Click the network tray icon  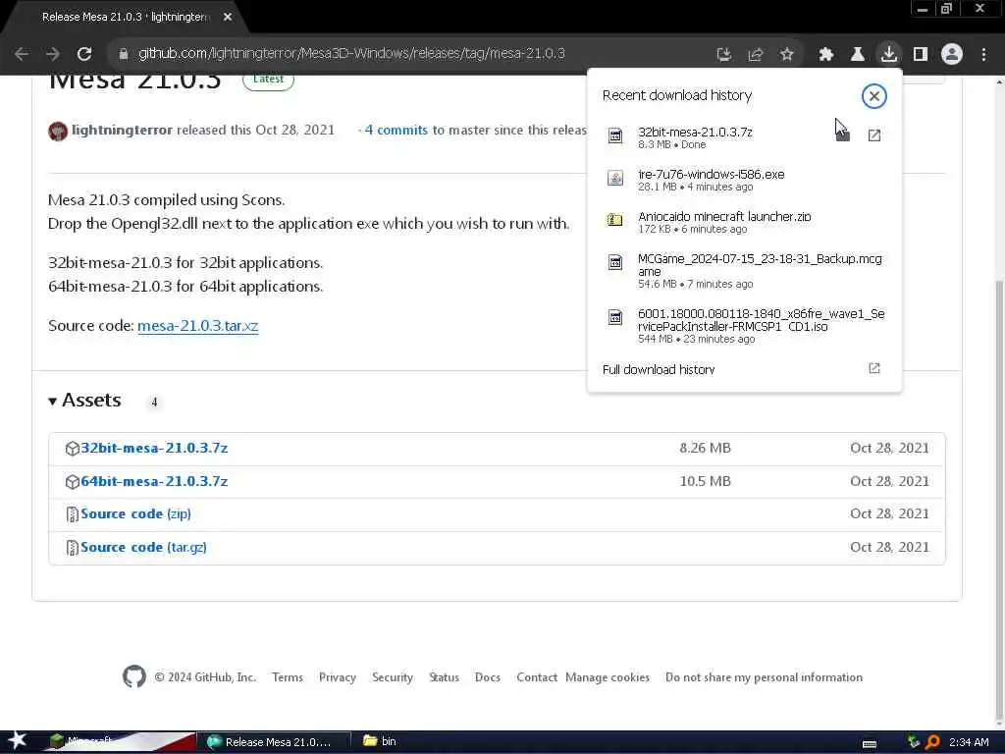click(914, 742)
